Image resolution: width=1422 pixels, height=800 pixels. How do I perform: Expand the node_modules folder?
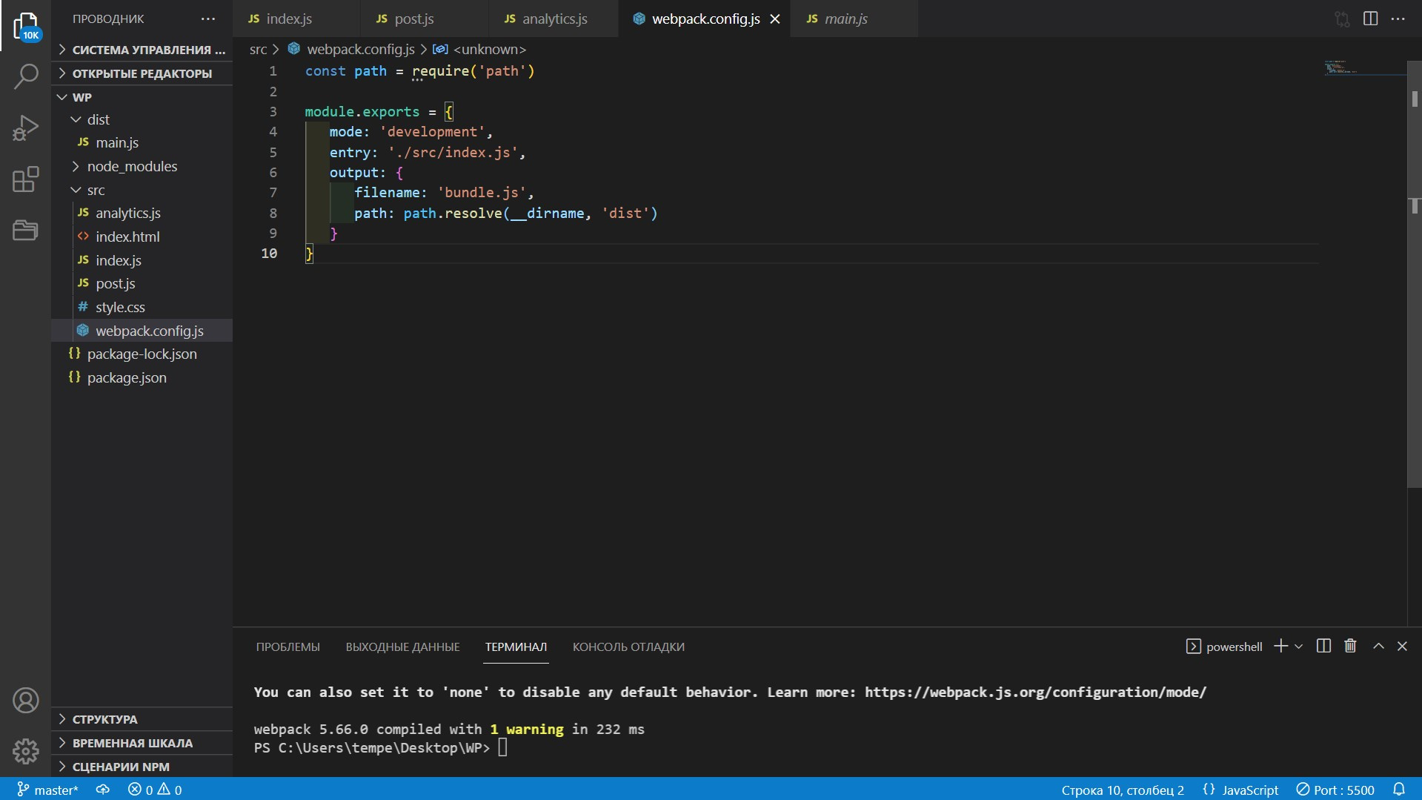tap(142, 166)
